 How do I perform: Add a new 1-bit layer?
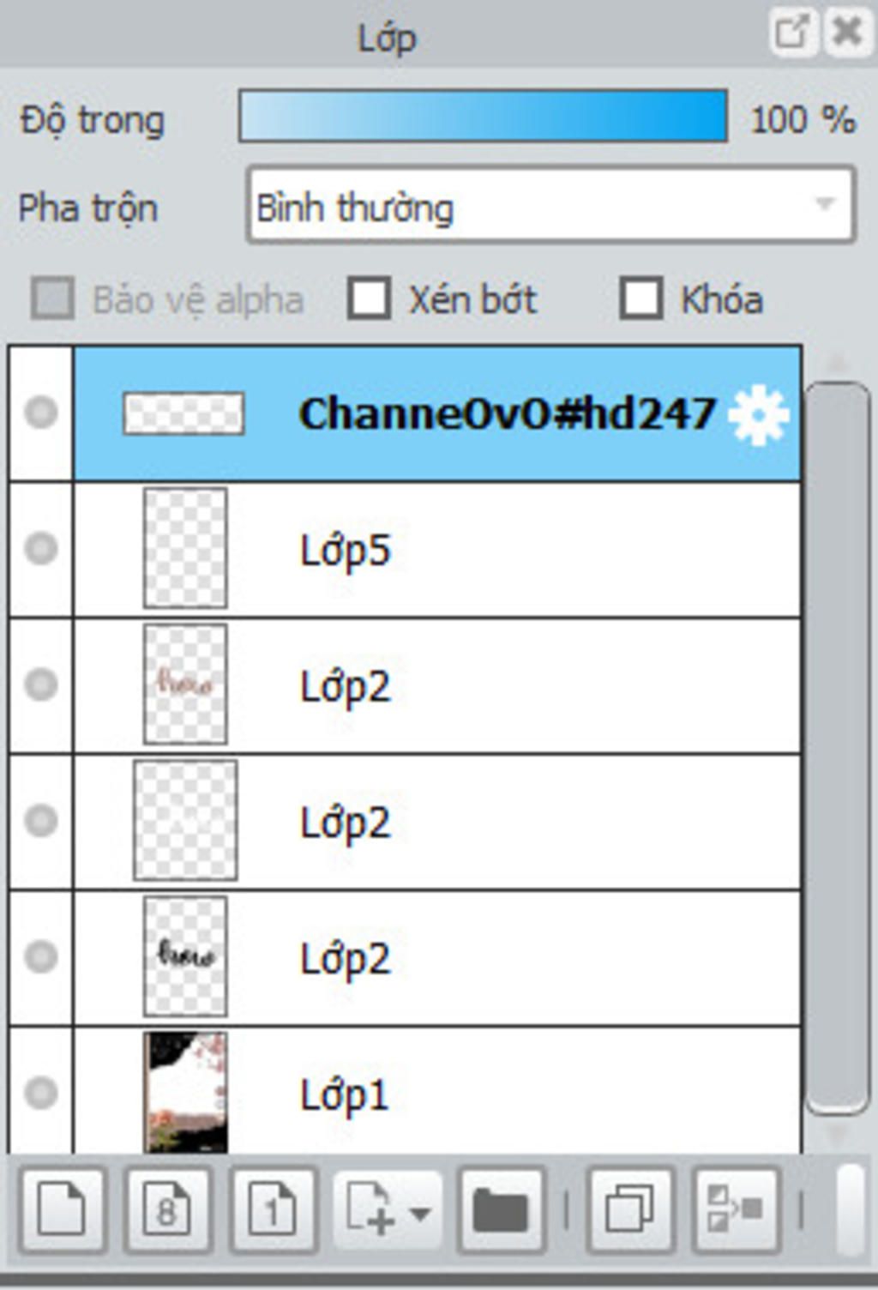point(273,1209)
